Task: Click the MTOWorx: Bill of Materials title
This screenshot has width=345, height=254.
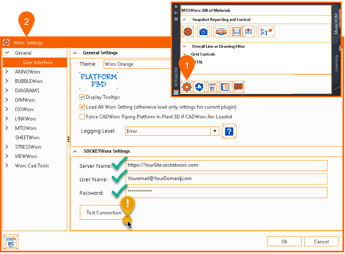Action: 206,10
